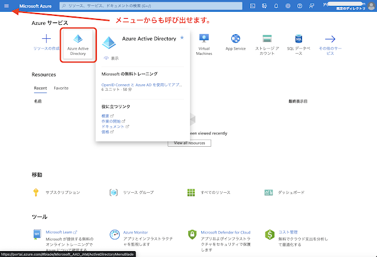Open subscriptions key icon

click(36, 192)
